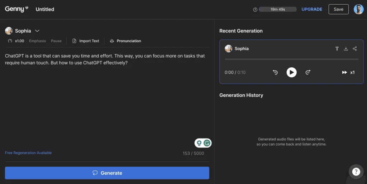Download the Sophia generated audio

pyautogui.click(x=346, y=49)
